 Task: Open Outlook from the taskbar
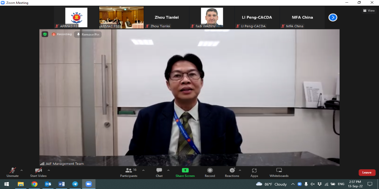click(x=48, y=184)
